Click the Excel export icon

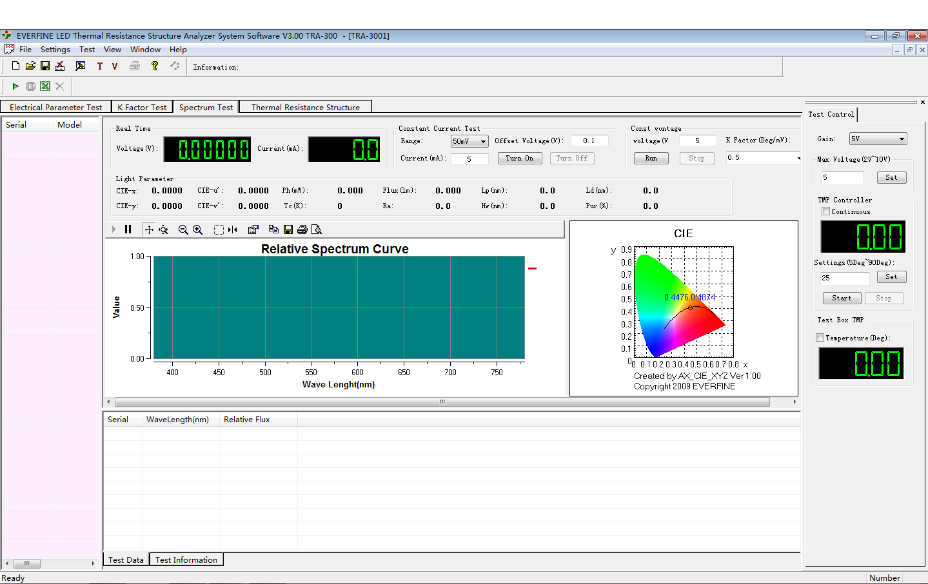(45, 86)
